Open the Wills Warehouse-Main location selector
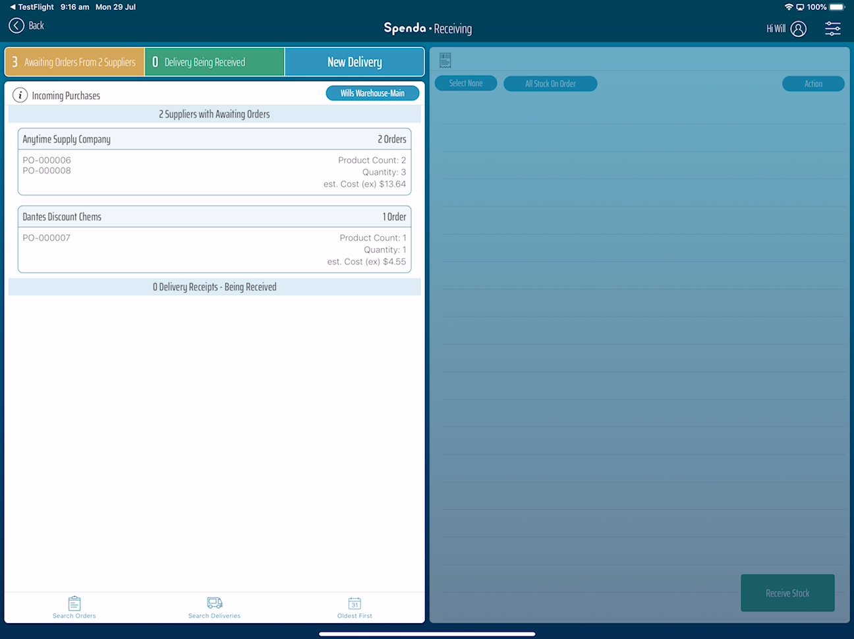Image resolution: width=854 pixels, height=639 pixels. (372, 93)
